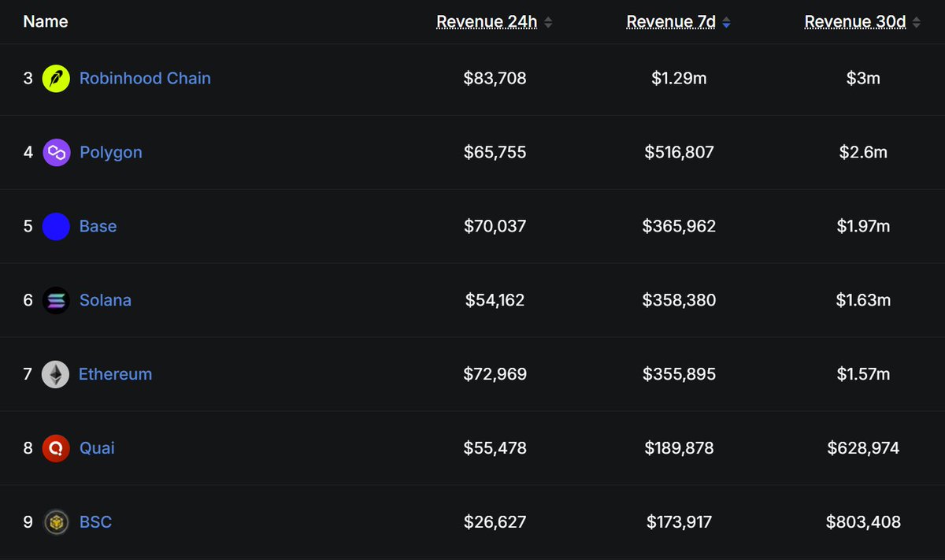Screen dimensions: 945x560
Task: Click rank number 9 beside BSC
Action: [28, 522]
